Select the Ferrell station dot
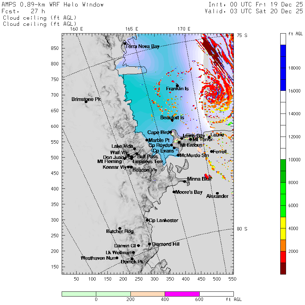305x305 pixels. point(211,151)
